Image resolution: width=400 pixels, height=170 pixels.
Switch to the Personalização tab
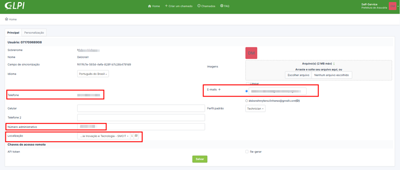pyautogui.click(x=34, y=32)
